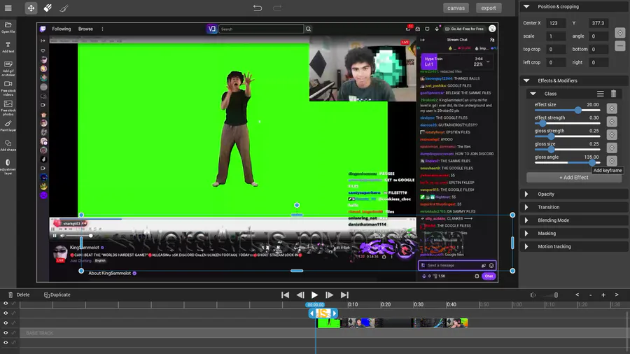Screen dimensions: 630x354
Task: Add keyframe for effect size
Action: tap(612, 108)
